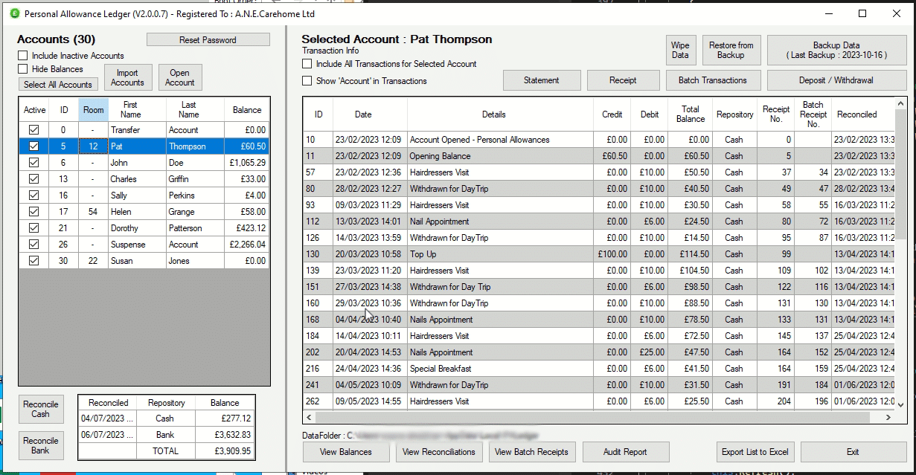The image size is (916, 475).
Task: Export List to Excel
Action: pyautogui.click(x=755, y=452)
